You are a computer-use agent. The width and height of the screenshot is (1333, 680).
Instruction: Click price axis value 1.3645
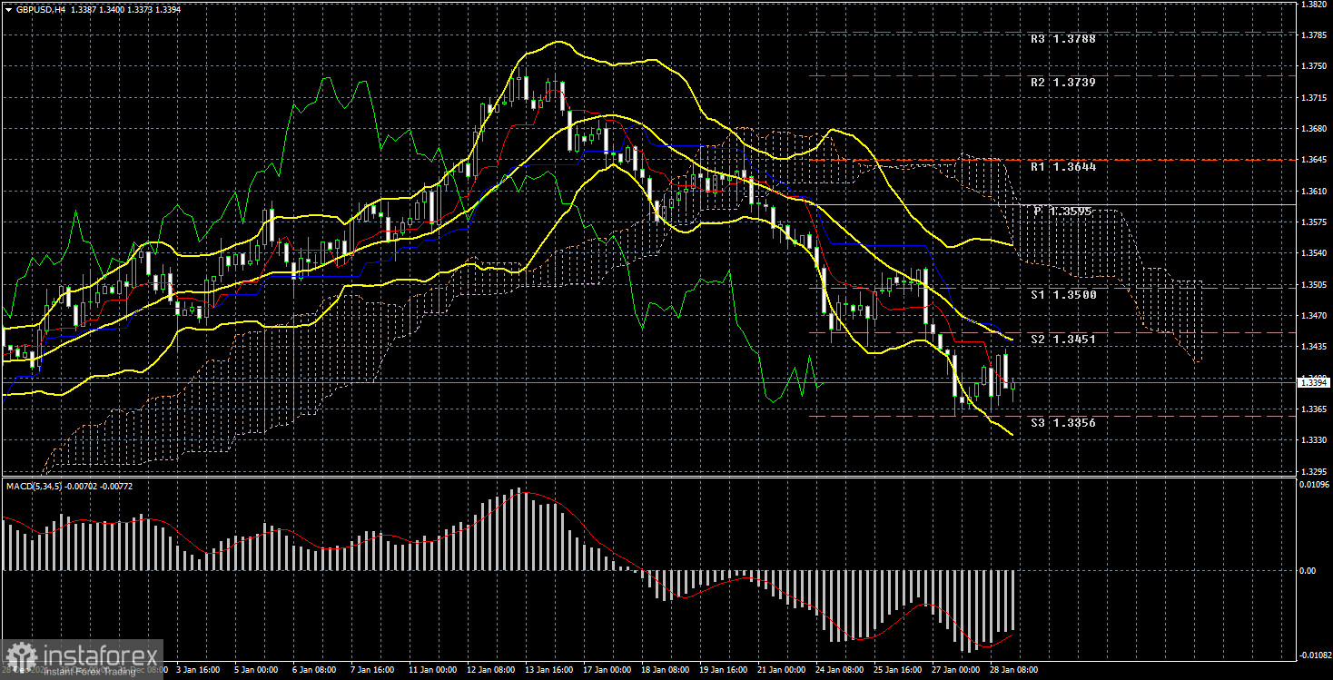(x=1314, y=160)
